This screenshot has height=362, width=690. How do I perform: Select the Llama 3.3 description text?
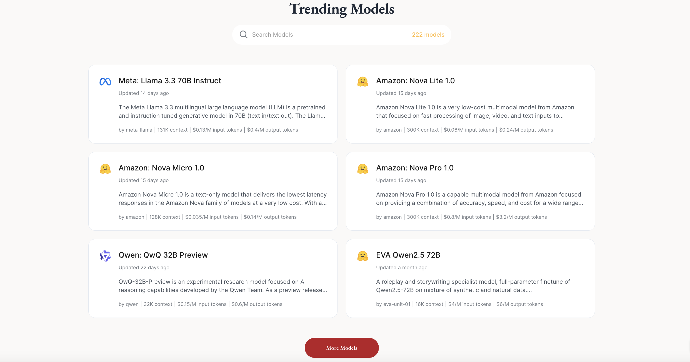click(222, 112)
